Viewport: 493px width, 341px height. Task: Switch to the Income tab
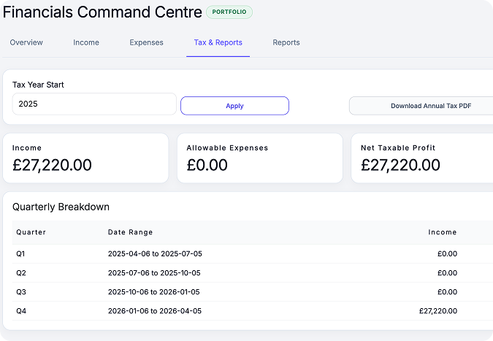pos(86,42)
